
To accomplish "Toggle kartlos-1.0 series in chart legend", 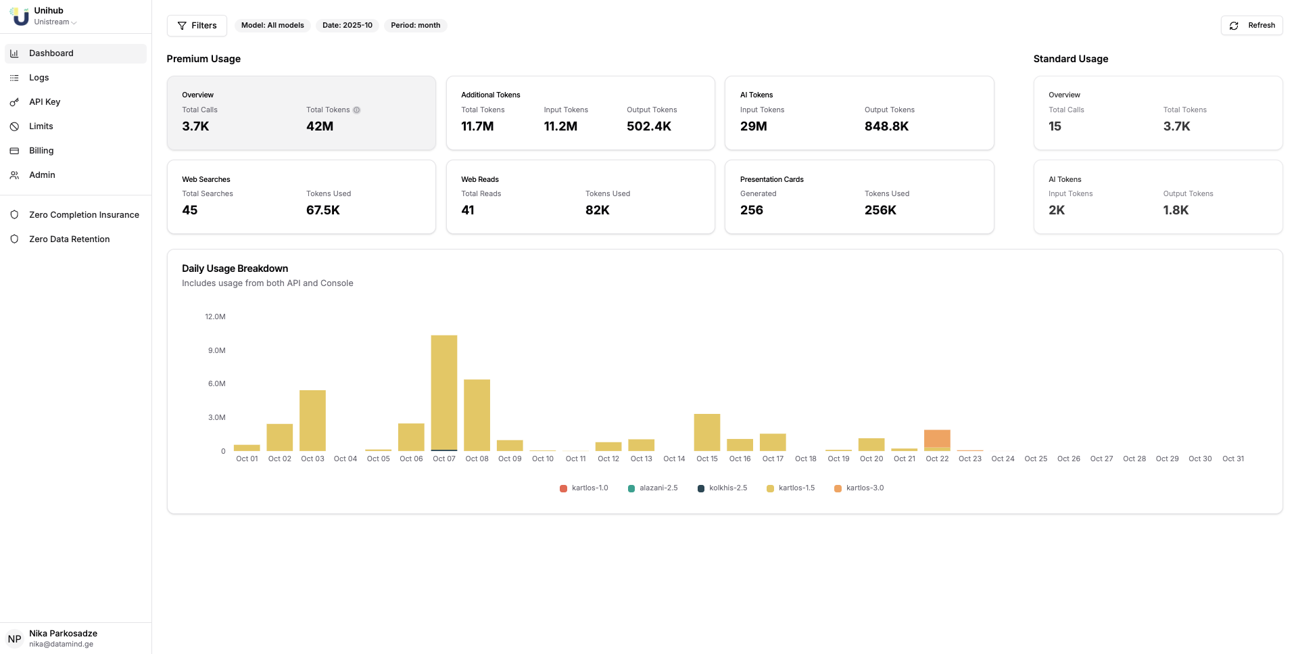I will click(583, 488).
